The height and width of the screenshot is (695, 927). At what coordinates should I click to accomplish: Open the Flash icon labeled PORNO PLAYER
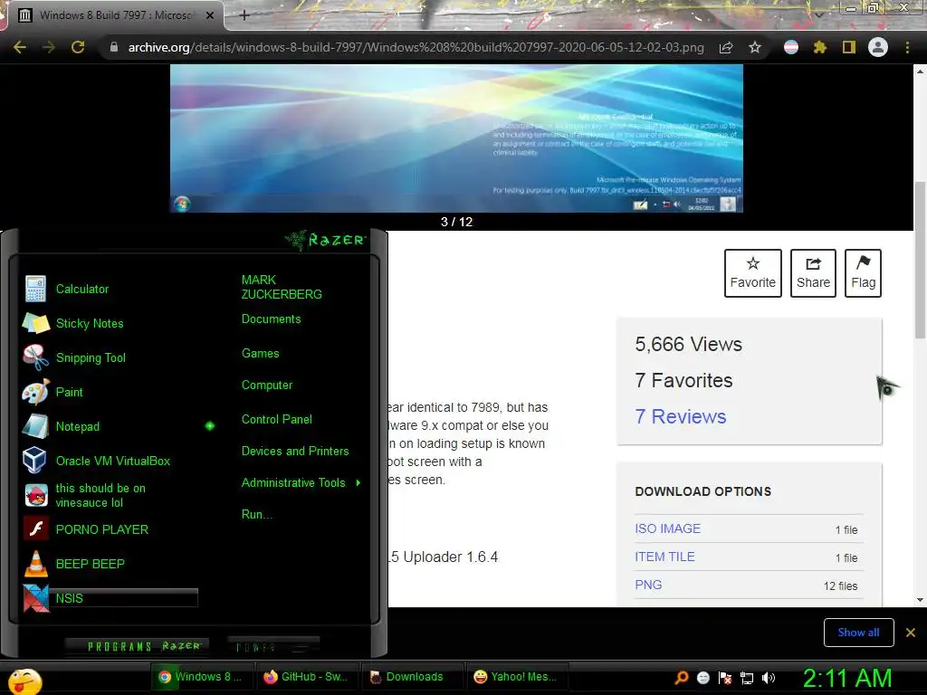tap(35, 528)
